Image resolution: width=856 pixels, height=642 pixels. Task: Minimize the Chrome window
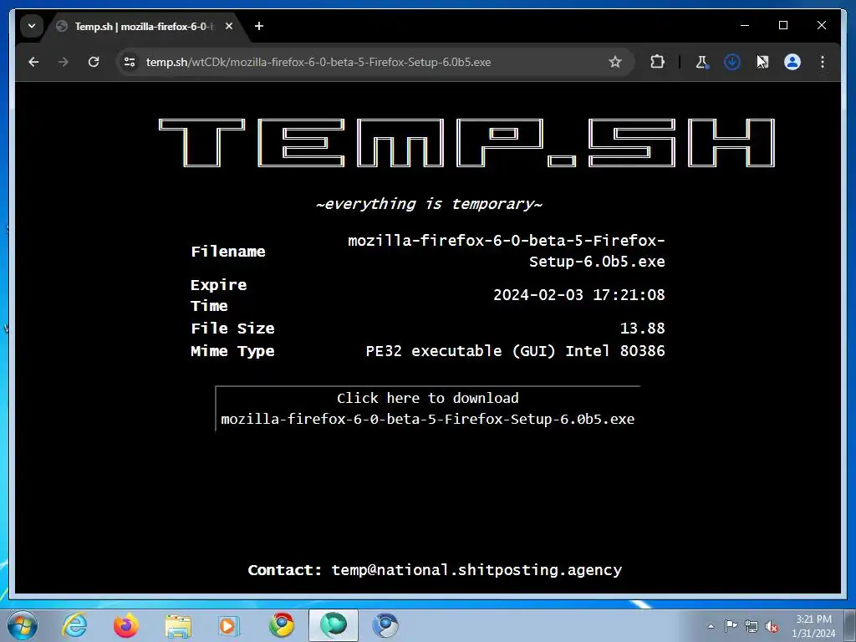coord(745,26)
